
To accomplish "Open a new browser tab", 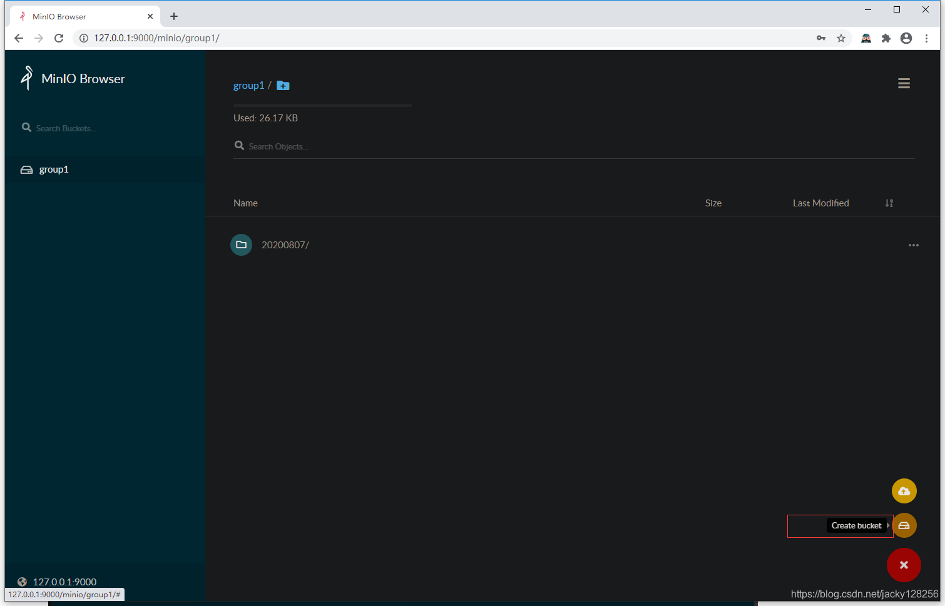I will pyautogui.click(x=174, y=16).
